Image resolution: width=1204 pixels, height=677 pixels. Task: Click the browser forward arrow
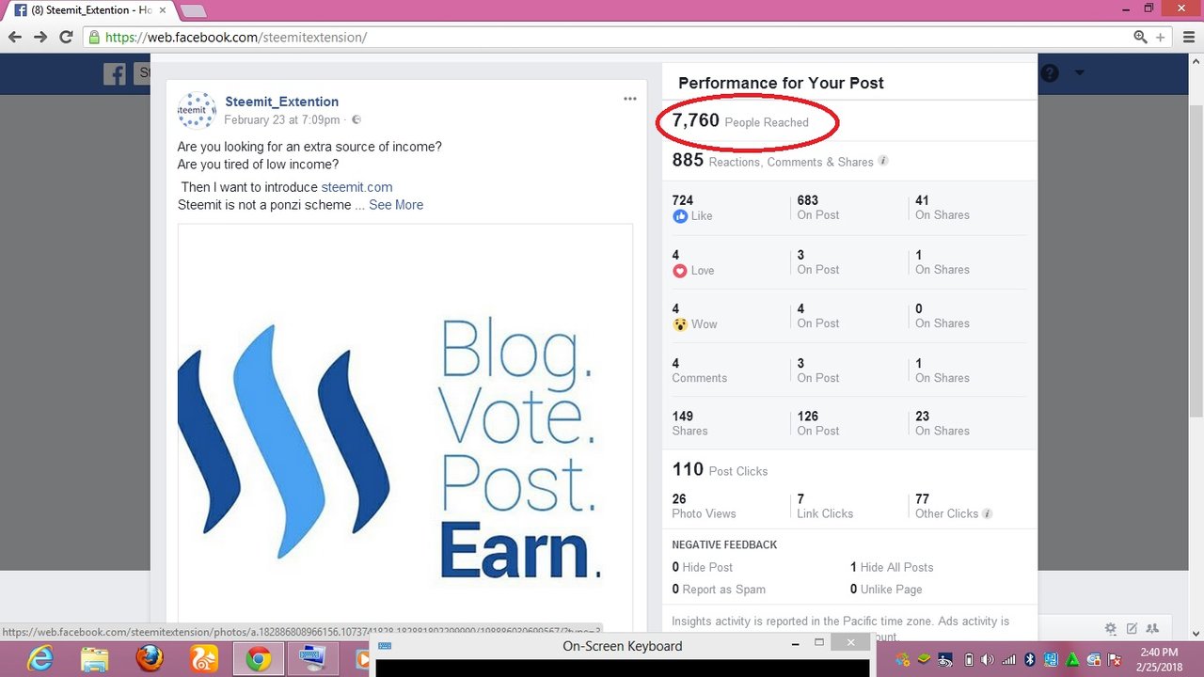pos(40,37)
